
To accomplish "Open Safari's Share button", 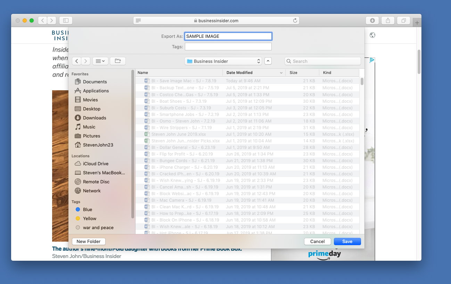I will (x=388, y=20).
